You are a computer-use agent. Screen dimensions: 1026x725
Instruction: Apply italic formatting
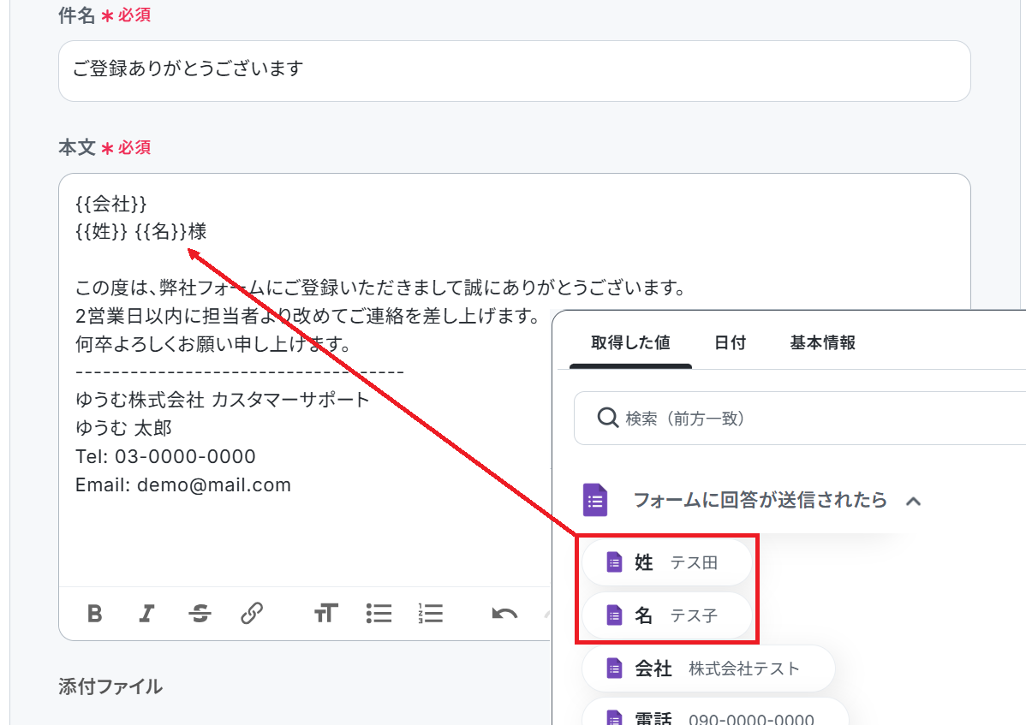click(147, 613)
